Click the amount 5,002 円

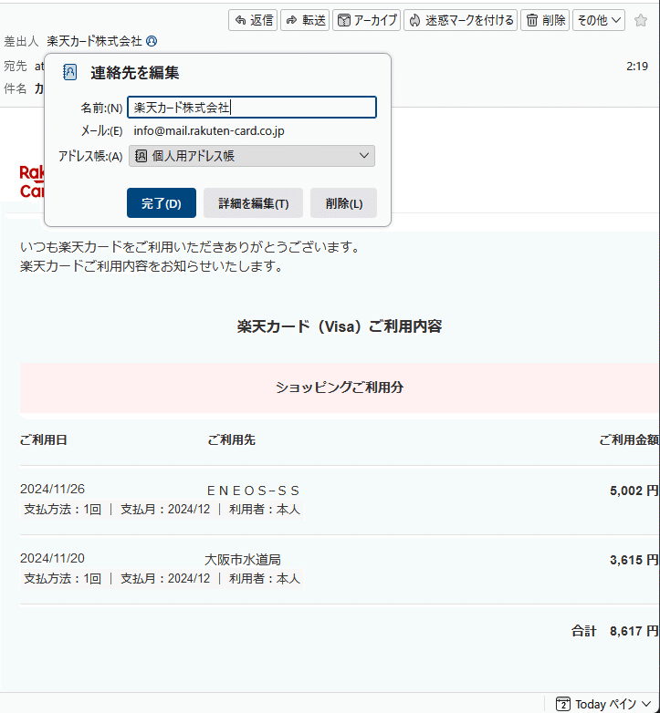[634, 491]
